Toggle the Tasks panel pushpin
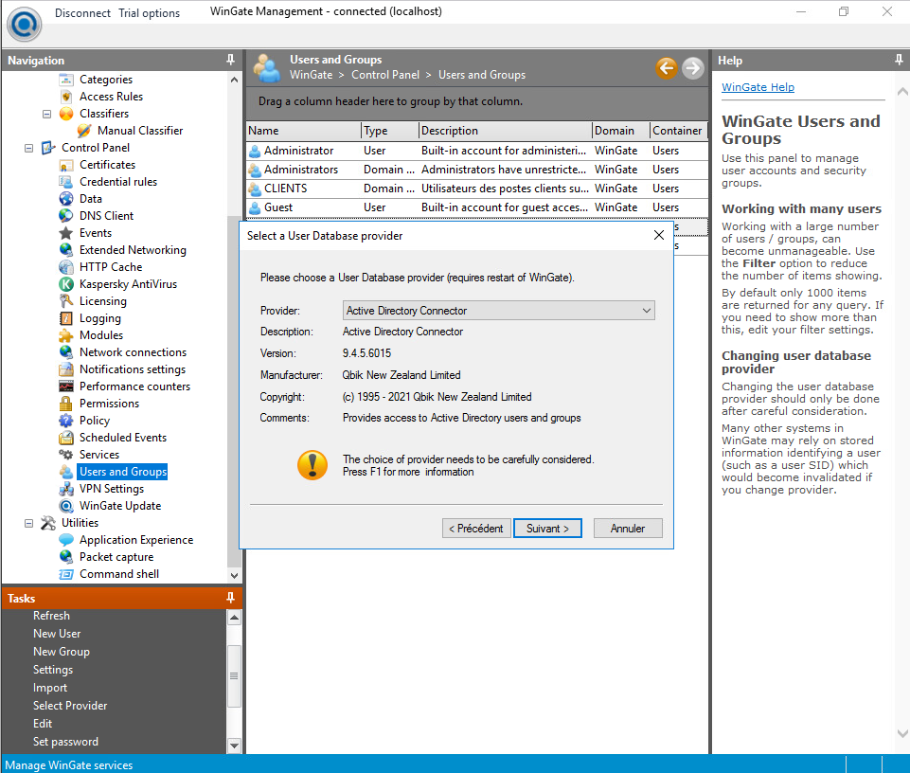Image resolution: width=910 pixels, height=773 pixels. pos(231,598)
